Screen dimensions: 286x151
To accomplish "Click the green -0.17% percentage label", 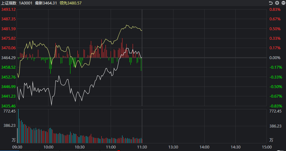I will tap(275, 67).
